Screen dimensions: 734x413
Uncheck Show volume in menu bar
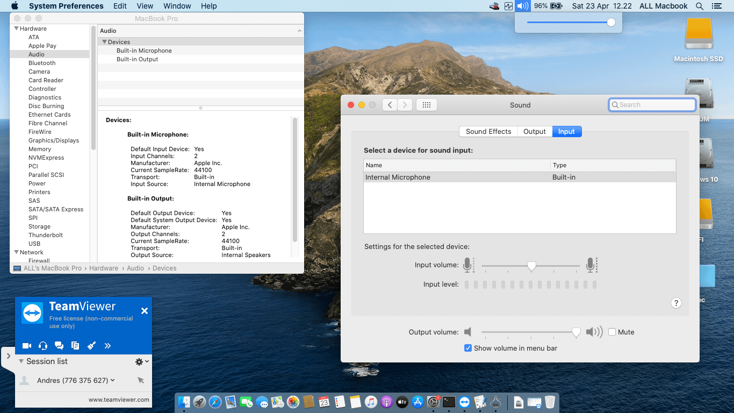[x=468, y=348]
